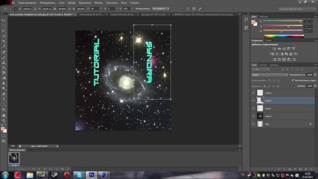The image size is (318, 179).
Task: Switch to the Стили tab
Action: coord(268,41)
